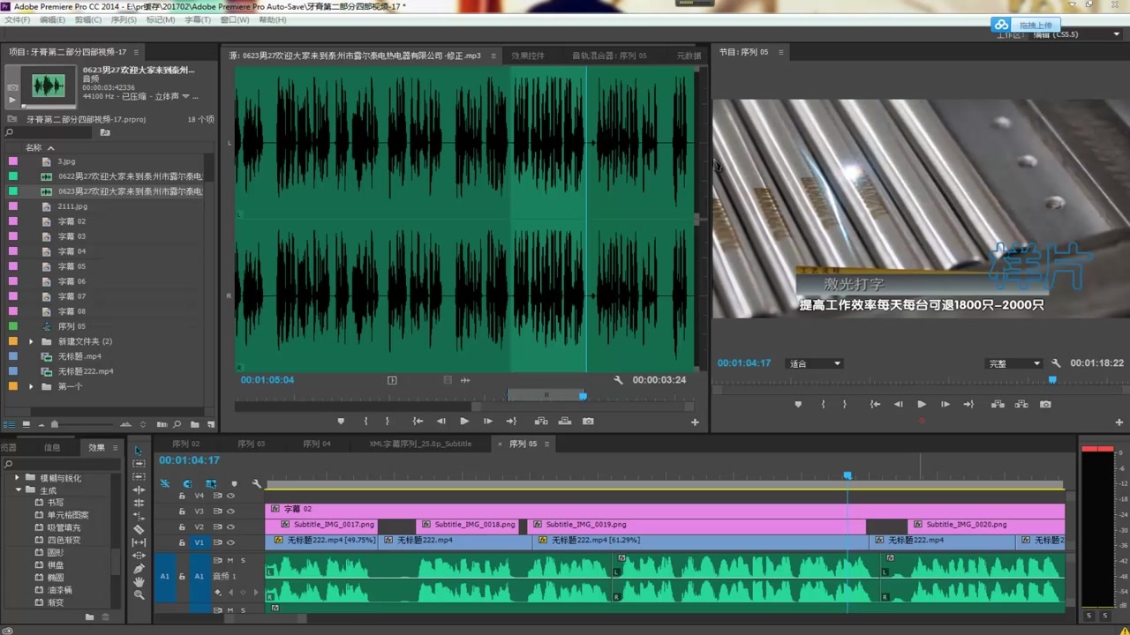Switch to 效果控件 tab
Screen dimensions: 1130x635
coord(528,56)
